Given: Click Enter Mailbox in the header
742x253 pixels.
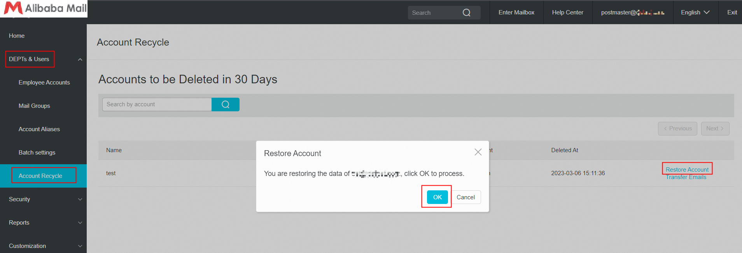Looking at the screenshot, I should pos(516,12).
